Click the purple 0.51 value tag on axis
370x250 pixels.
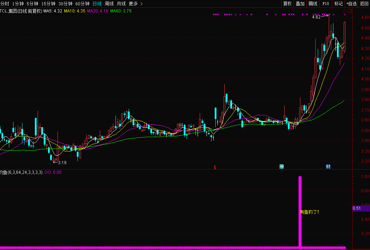point(361,208)
